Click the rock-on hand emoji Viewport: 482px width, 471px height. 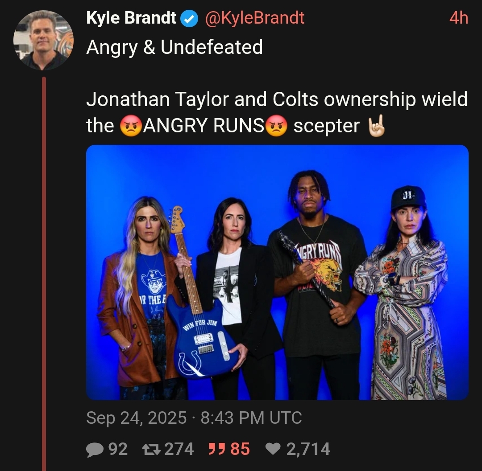point(377,126)
